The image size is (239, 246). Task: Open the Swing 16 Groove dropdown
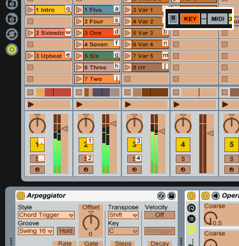36,231
